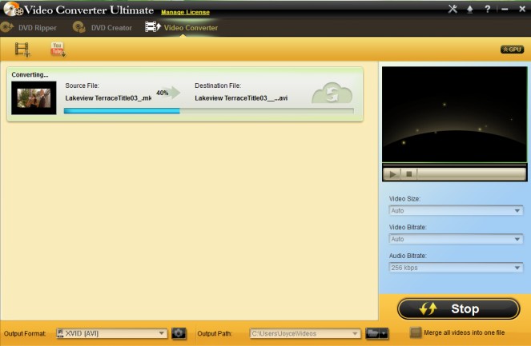Open the YouTube download tool

click(58, 50)
